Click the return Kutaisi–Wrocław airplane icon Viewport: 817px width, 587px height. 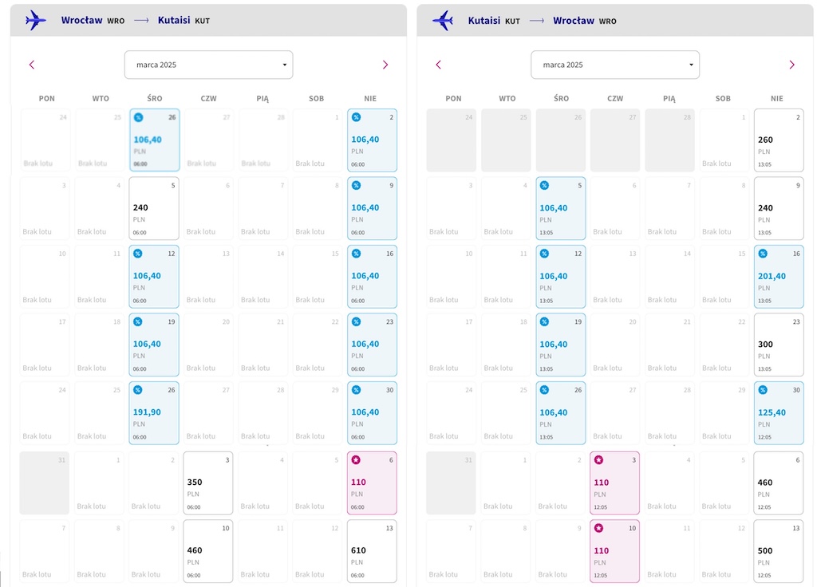pos(442,20)
